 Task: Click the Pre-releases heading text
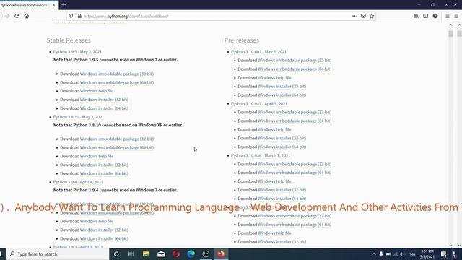(x=242, y=40)
